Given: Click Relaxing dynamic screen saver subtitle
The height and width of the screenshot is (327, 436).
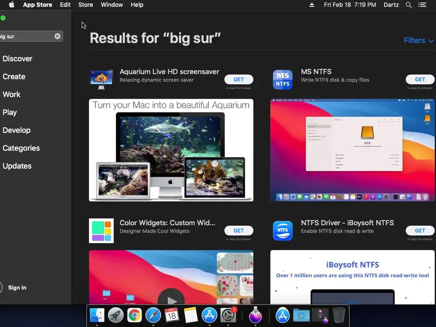Looking at the screenshot, I should coord(157,80).
